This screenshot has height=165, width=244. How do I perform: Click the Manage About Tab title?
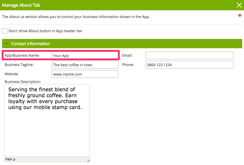click(x=21, y=5)
